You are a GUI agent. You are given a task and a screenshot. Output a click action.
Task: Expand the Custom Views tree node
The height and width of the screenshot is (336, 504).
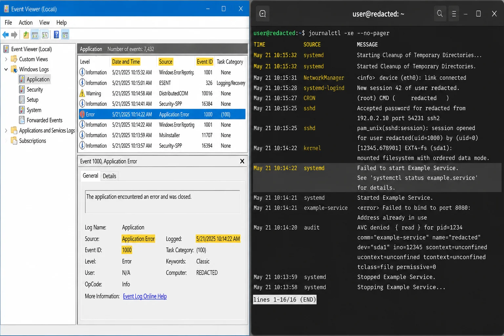tap(6, 59)
